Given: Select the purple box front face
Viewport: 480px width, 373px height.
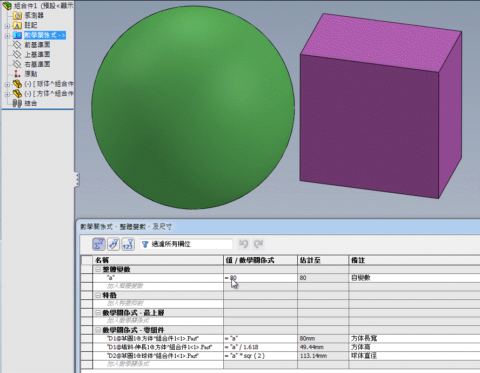Looking at the screenshot, I should [x=370, y=126].
